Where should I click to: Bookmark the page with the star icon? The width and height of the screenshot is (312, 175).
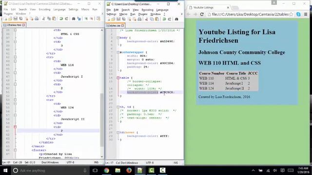tap(292, 14)
